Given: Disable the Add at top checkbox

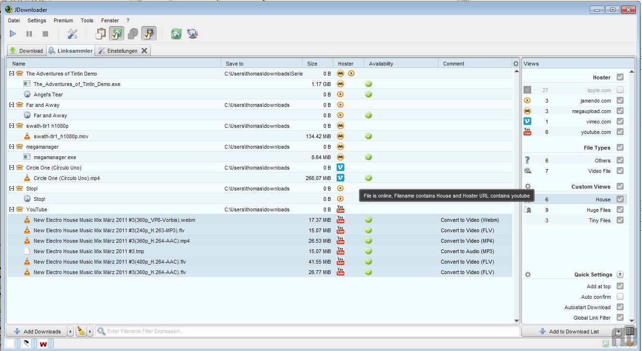Looking at the screenshot, I should point(620,286).
